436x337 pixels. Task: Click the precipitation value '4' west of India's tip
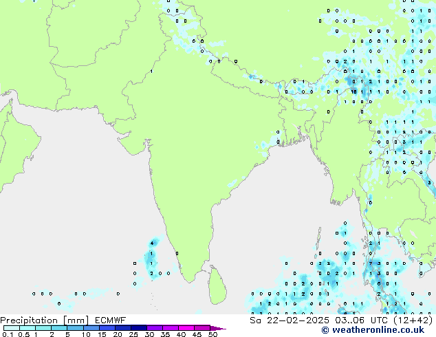[x=152, y=243]
